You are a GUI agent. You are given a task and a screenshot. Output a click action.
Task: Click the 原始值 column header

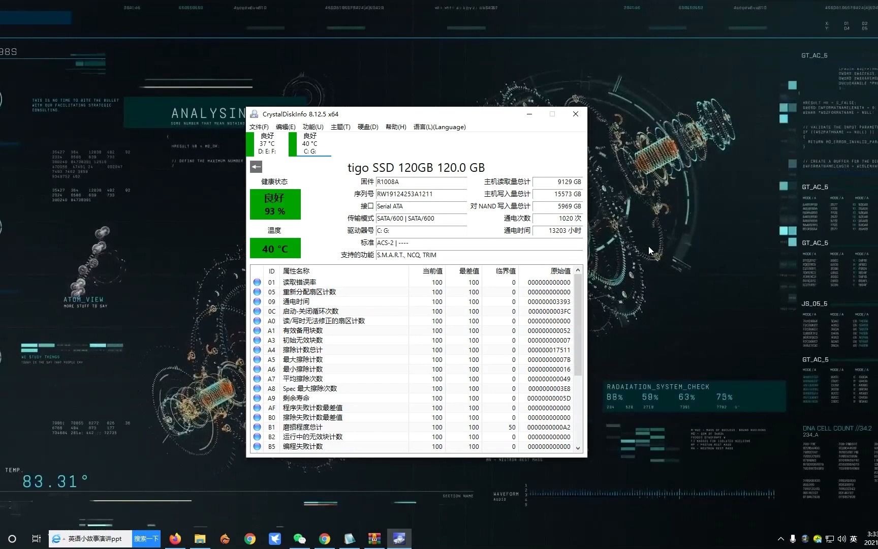546,271
